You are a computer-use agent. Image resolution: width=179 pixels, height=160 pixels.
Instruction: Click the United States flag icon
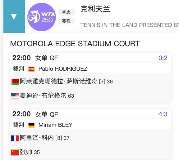(x=15, y=96)
